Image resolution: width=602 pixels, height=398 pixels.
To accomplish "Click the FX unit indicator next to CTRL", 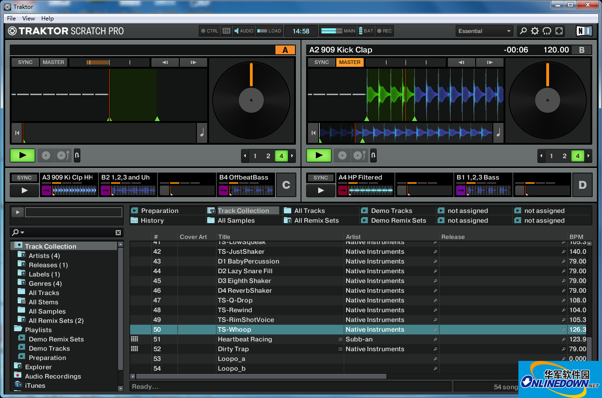I will coord(226,31).
